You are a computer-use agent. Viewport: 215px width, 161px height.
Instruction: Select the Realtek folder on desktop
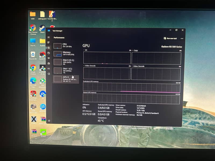(42, 42)
